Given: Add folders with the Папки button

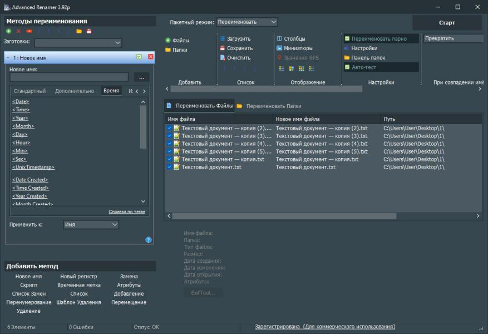Looking at the screenshot, I should (176, 50).
